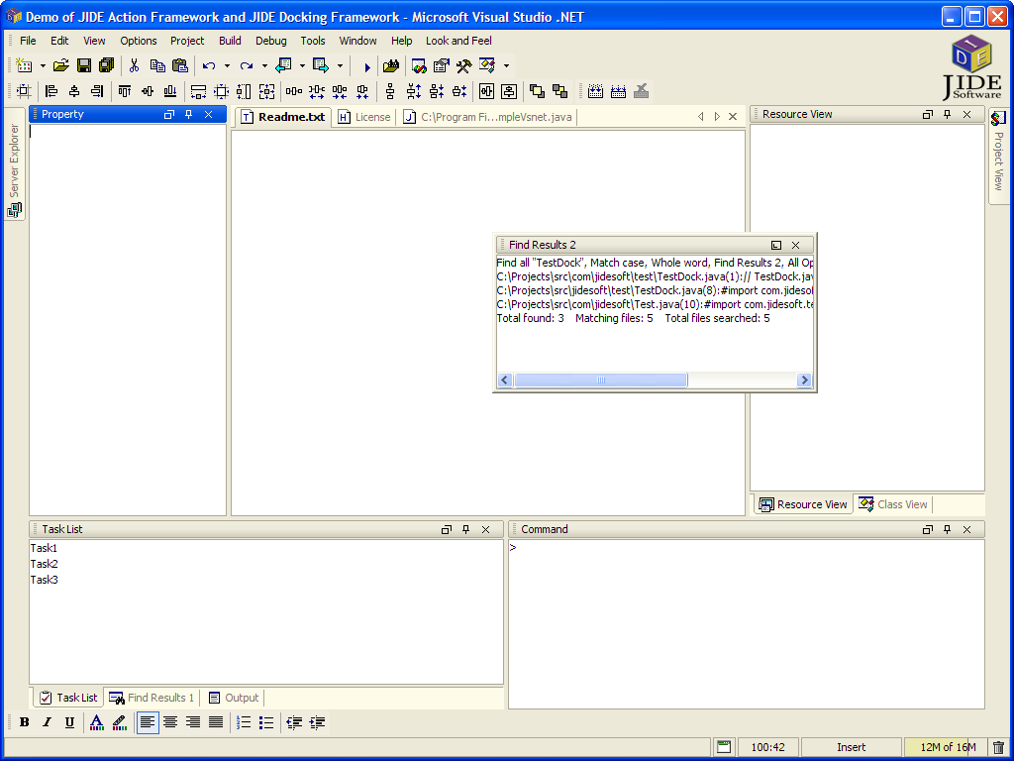Enable center text alignment

click(170, 722)
